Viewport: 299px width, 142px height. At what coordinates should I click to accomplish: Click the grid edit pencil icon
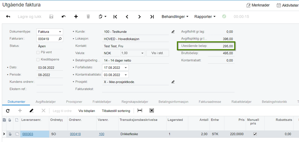(x=32, y=110)
